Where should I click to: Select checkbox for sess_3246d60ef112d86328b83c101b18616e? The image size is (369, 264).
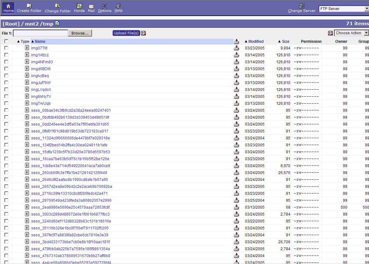click(x=6, y=221)
